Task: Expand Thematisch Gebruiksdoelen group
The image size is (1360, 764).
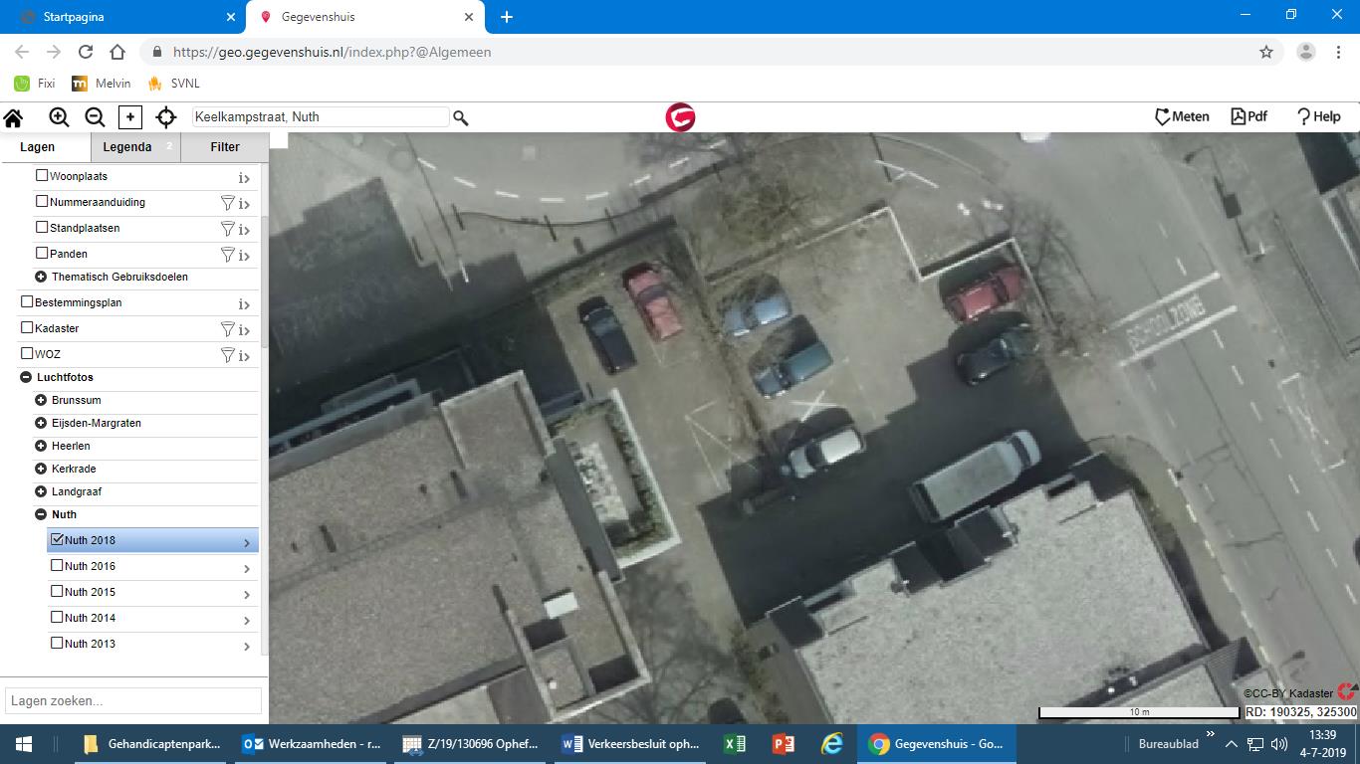Action: coord(41,277)
